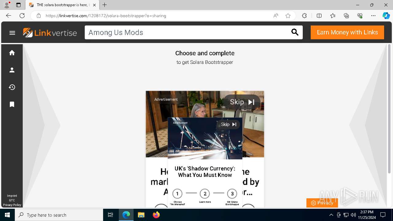Toggle the Split screen icon
The height and width of the screenshot is (221, 393).
(319, 16)
